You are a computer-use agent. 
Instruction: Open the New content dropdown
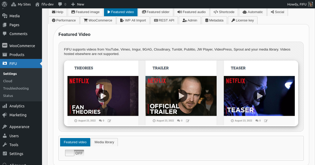[78, 4]
